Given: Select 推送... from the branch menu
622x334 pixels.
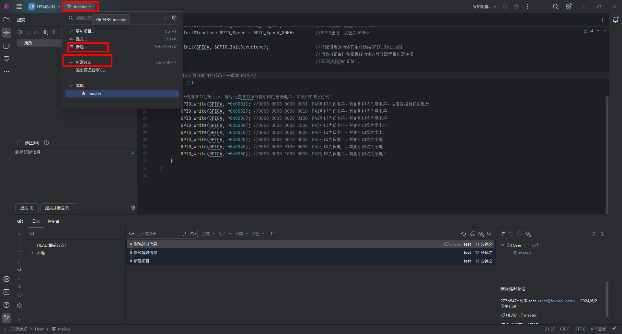Looking at the screenshot, I should click(81, 47).
